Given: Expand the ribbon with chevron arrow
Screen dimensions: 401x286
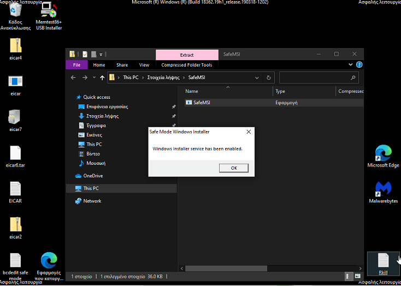Looking at the screenshot, I should [351, 64].
